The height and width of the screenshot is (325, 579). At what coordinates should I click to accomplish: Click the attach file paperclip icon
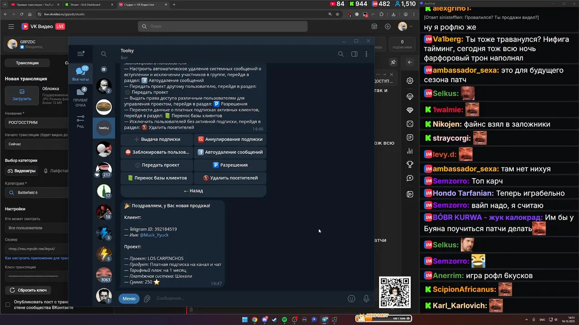(x=147, y=298)
